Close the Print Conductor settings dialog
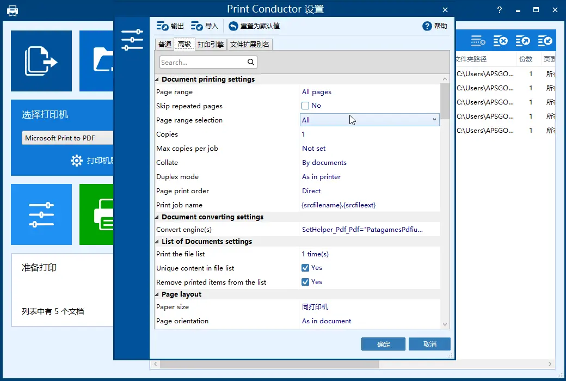Screen dimensions: 566x381 click(445, 10)
